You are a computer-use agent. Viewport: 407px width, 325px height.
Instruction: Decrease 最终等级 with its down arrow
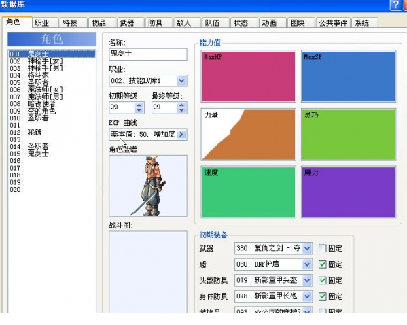[181, 110]
